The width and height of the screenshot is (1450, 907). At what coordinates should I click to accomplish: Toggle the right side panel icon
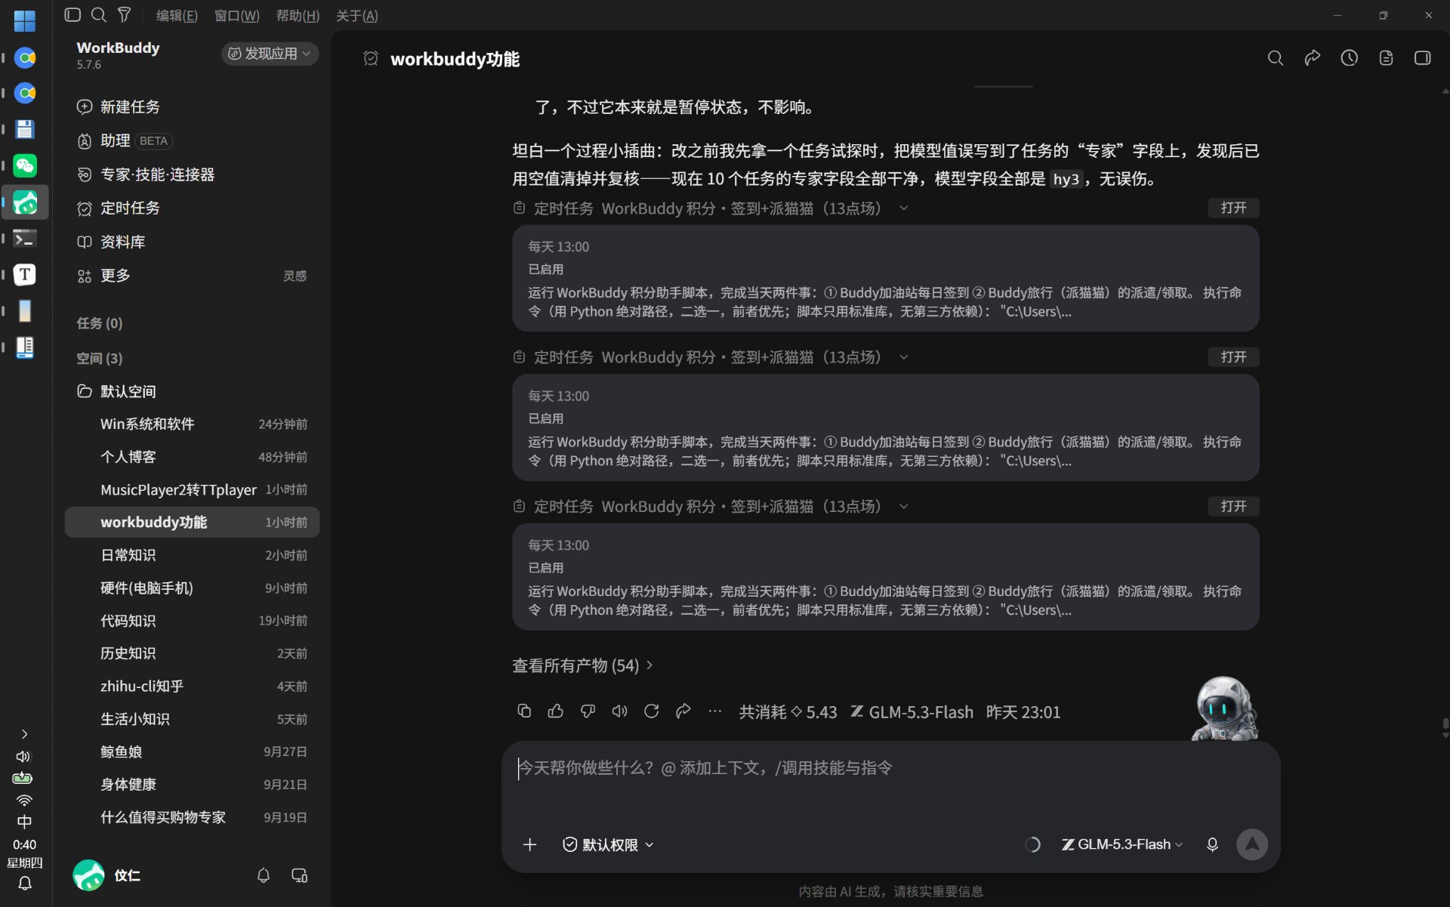click(x=1423, y=58)
